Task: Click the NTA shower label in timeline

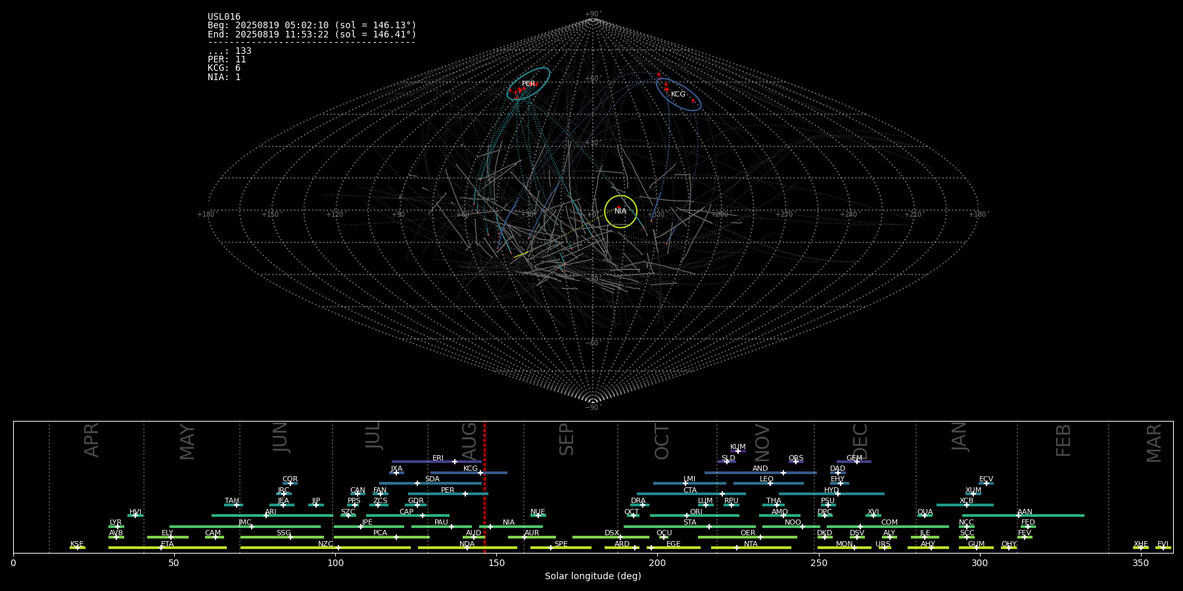Action: [751, 544]
